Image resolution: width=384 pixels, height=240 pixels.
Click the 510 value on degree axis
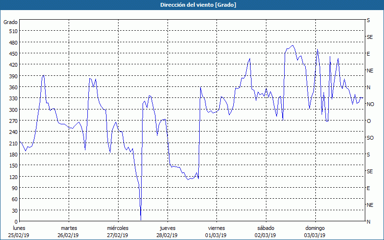point(13,31)
